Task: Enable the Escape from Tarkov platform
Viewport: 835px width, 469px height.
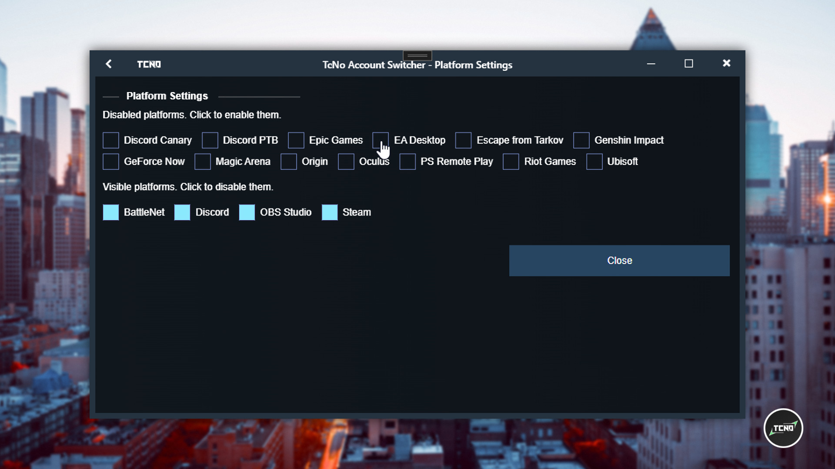Action: 463,140
